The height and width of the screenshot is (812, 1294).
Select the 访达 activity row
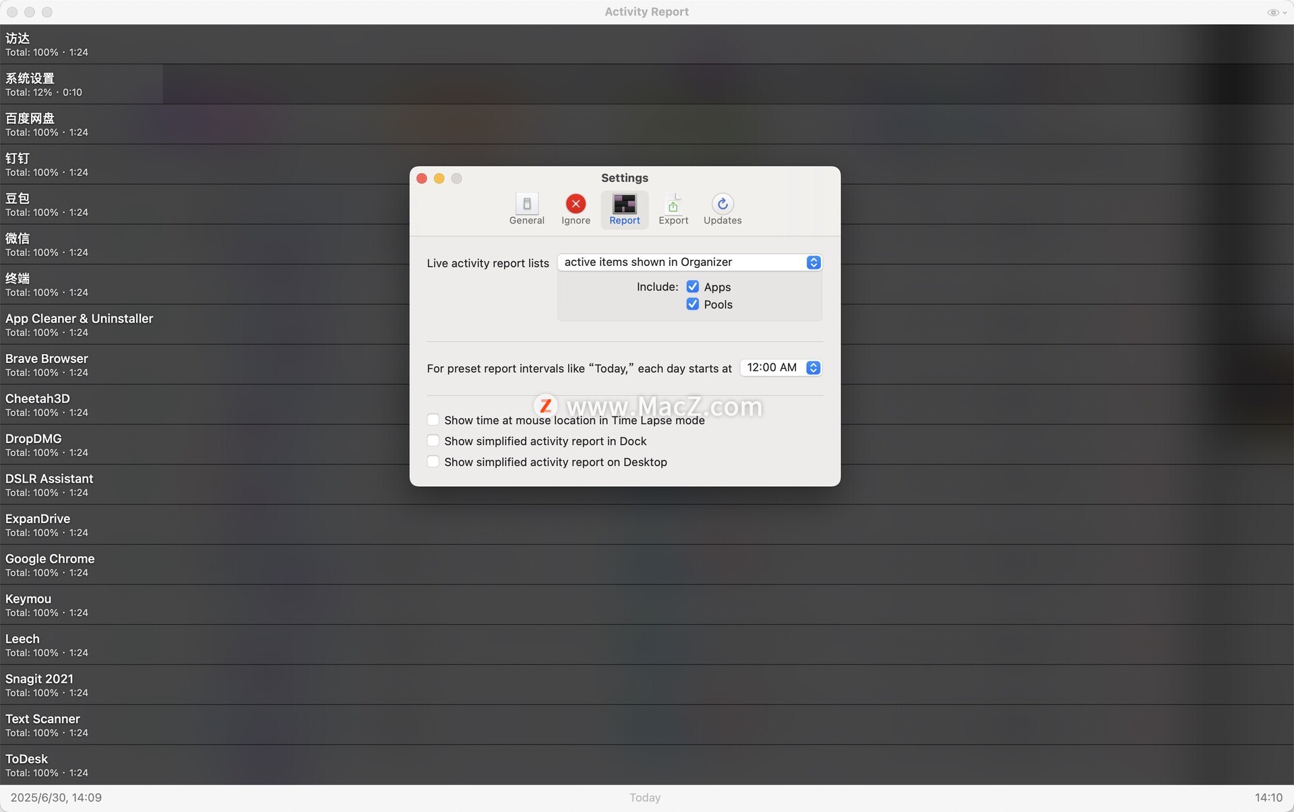pos(647,44)
